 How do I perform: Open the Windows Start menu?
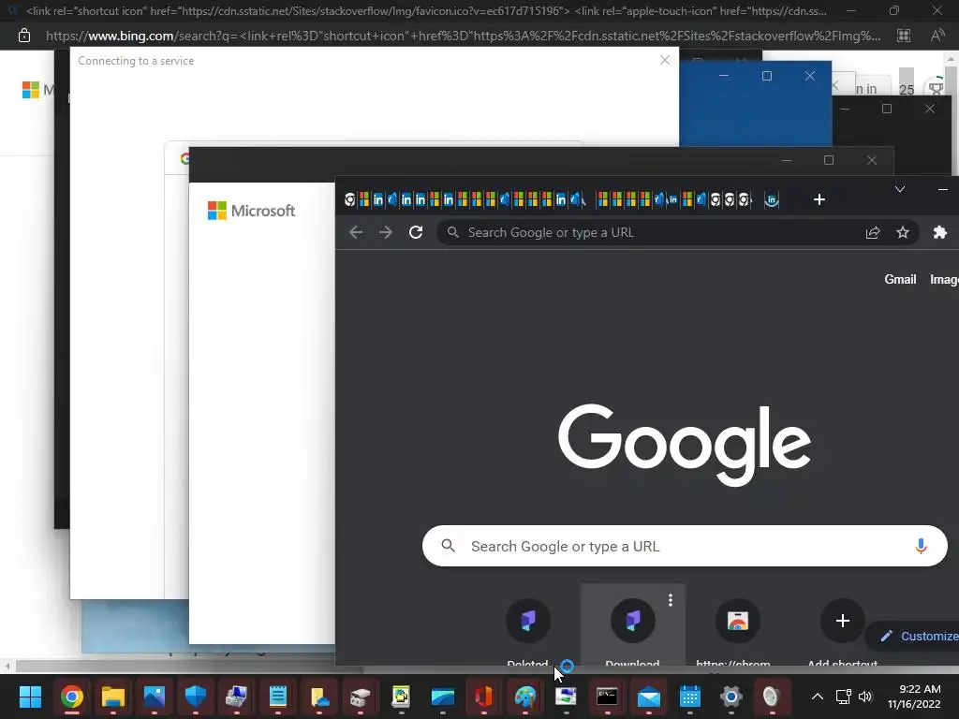(30, 697)
